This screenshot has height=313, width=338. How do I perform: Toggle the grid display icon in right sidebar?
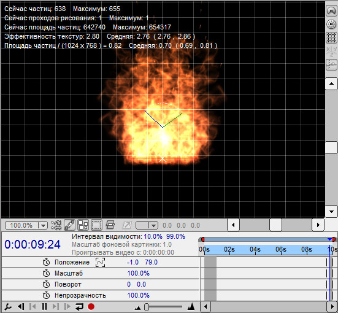(331, 37)
